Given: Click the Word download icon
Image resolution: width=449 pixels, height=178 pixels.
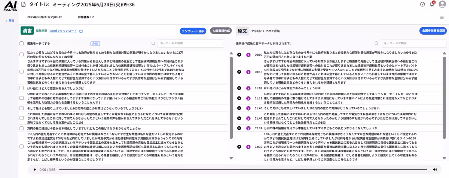Looking at the screenshot, I should [x=81, y=31].
